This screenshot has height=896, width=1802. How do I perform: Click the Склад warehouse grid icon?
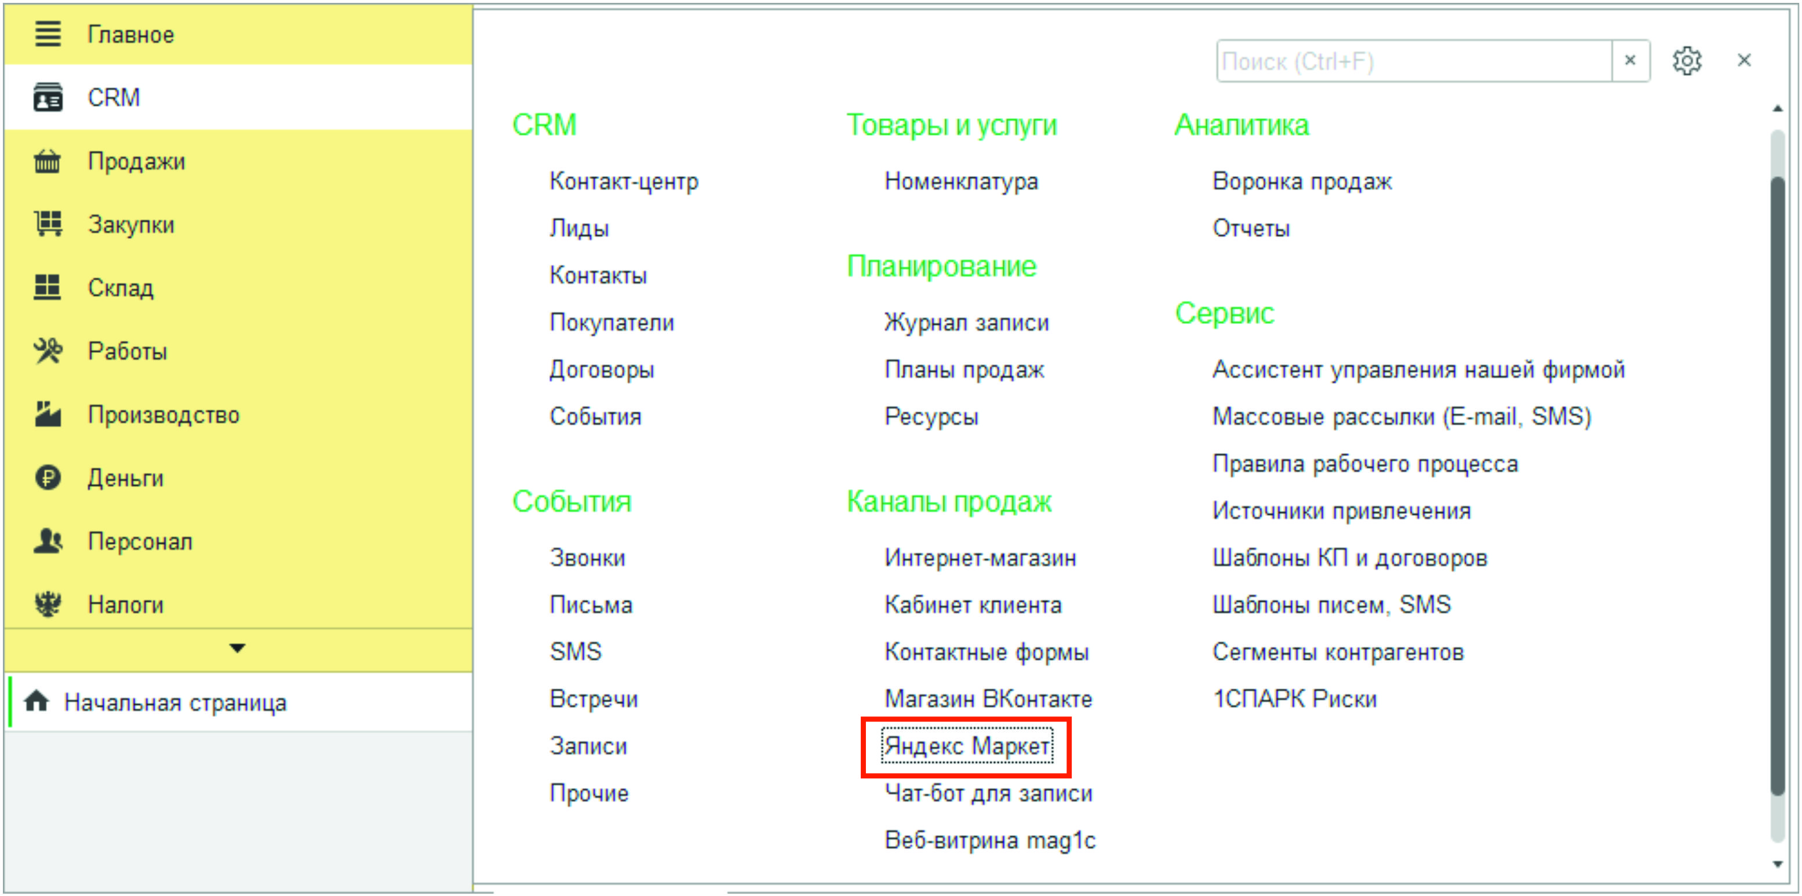click(x=48, y=287)
